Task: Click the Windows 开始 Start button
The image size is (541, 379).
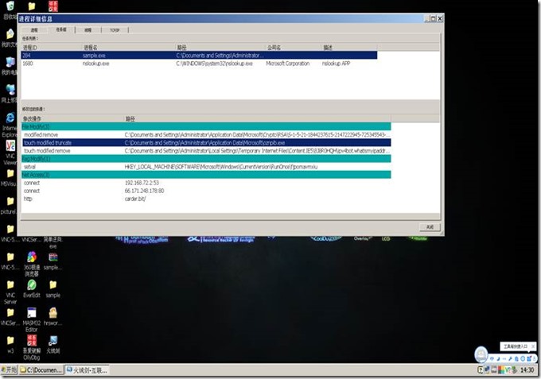Action: click(x=9, y=370)
